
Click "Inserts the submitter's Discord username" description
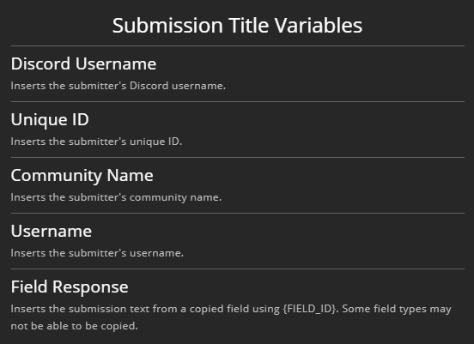tap(118, 86)
